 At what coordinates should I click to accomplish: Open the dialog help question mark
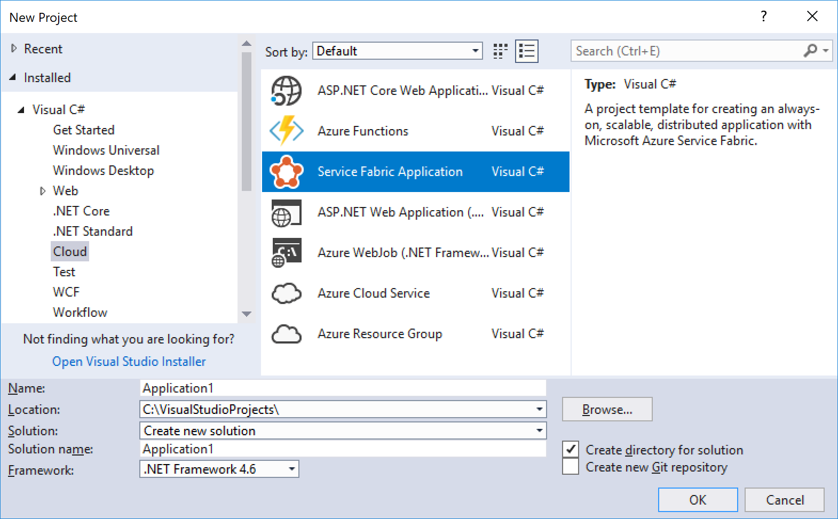point(764,17)
